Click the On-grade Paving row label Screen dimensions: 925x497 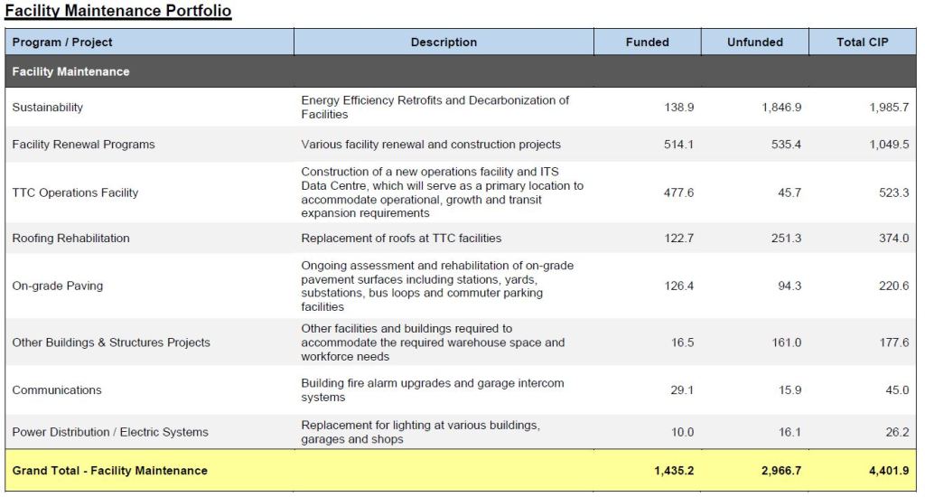click(57, 286)
